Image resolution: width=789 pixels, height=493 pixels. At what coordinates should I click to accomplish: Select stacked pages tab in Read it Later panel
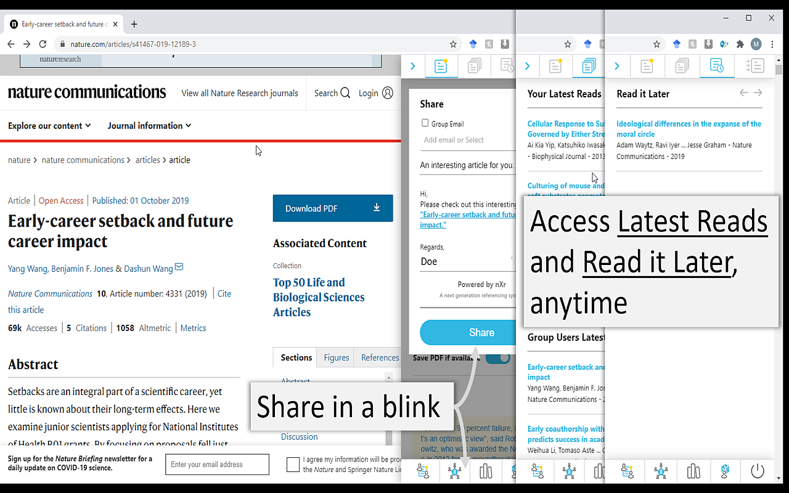point(682,66)
